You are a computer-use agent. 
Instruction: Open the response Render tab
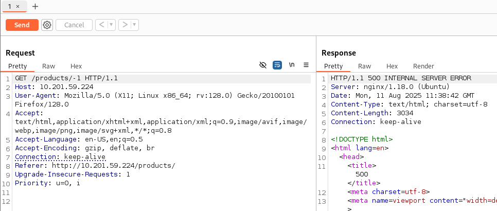coord(423,66)
